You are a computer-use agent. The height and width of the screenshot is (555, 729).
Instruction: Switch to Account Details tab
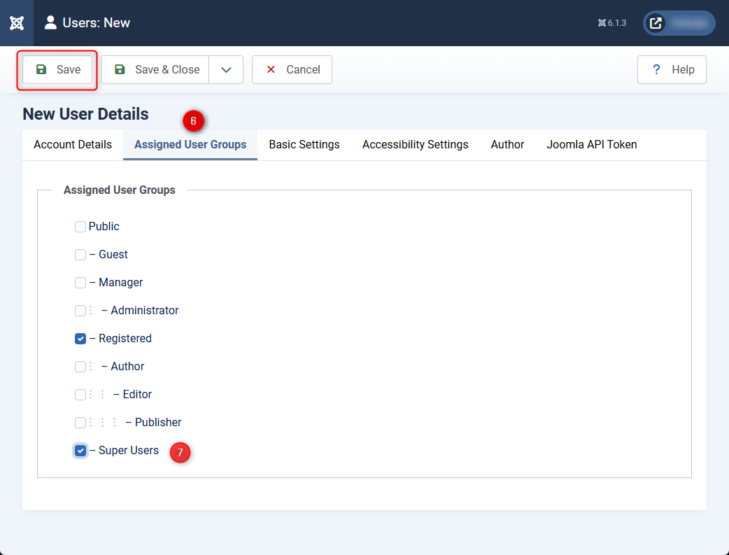pos(73,145)
